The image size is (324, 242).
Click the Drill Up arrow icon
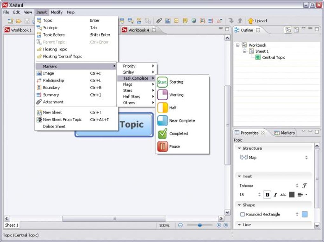tap(240, 21)
